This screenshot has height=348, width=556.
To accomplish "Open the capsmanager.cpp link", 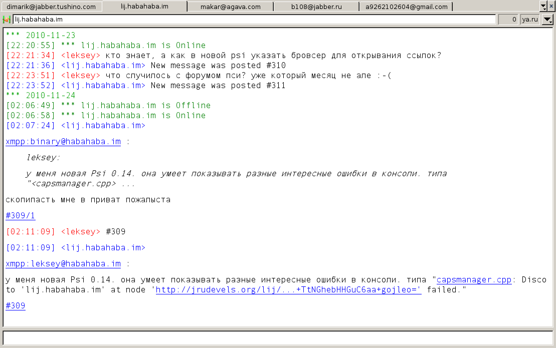I will (x=474, y=280).
